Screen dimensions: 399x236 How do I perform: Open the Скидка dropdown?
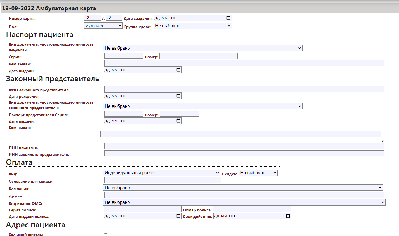pyautogui.click(x=258, y=173)
